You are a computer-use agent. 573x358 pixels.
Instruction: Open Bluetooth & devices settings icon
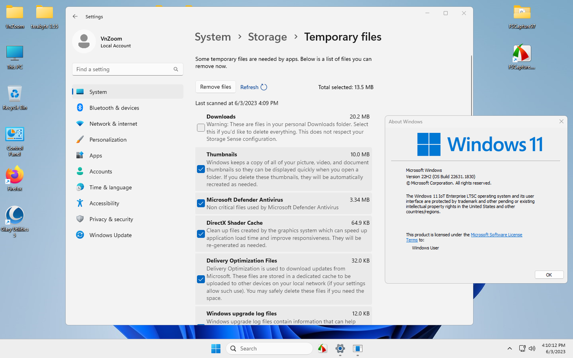(80, 107)
